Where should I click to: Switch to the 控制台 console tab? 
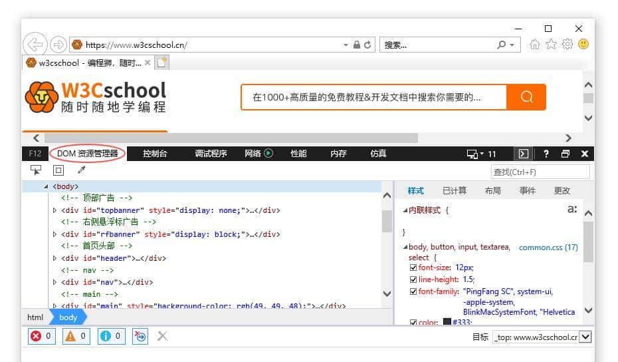tap(155, 154)
